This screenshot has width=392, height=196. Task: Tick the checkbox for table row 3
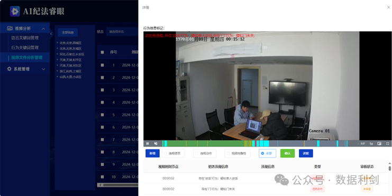[x=102, y=90]
